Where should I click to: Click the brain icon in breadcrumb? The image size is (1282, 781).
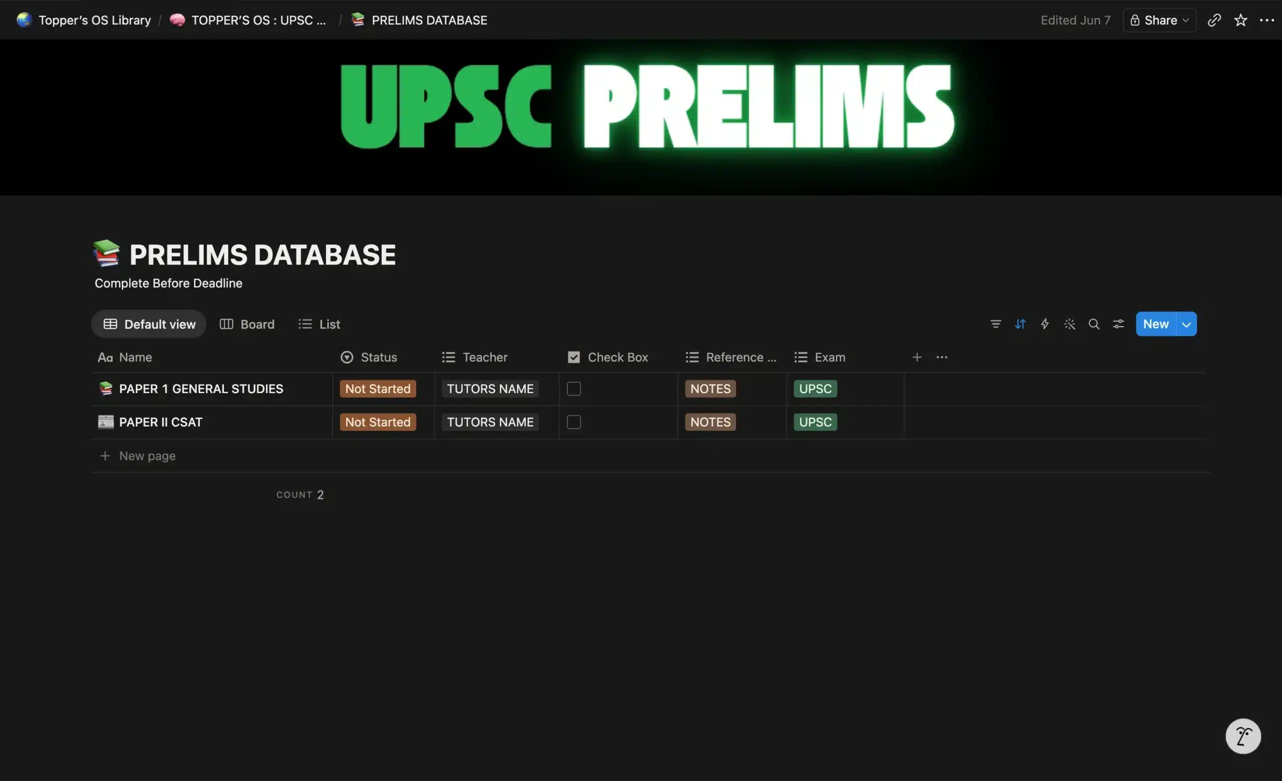[177, 21]
